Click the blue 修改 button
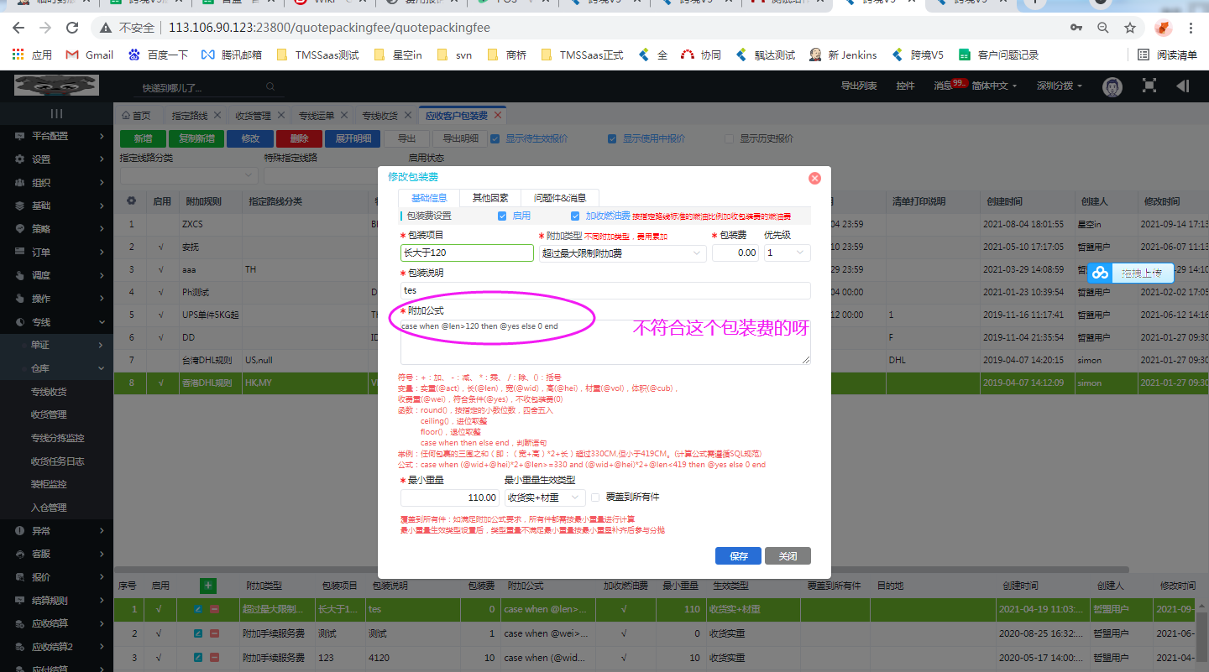The height and width of the screenshot is (672, 1209). click(x=250, y=139)
